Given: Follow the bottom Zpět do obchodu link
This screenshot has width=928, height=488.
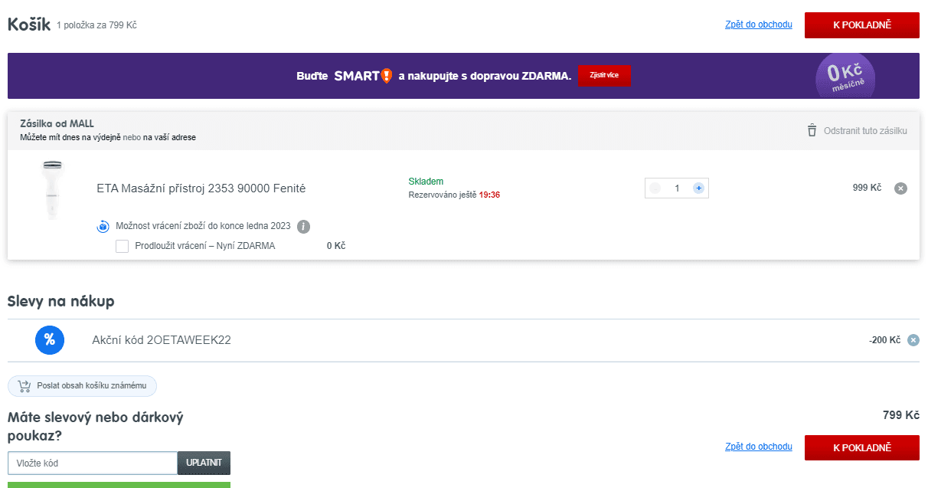Looking at the screenshot, I should [759, 447].
